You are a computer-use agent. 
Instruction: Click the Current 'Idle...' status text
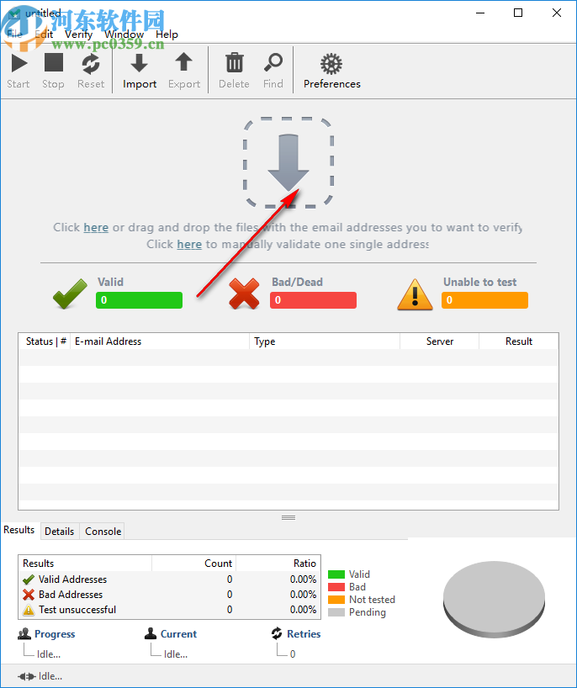176,654
